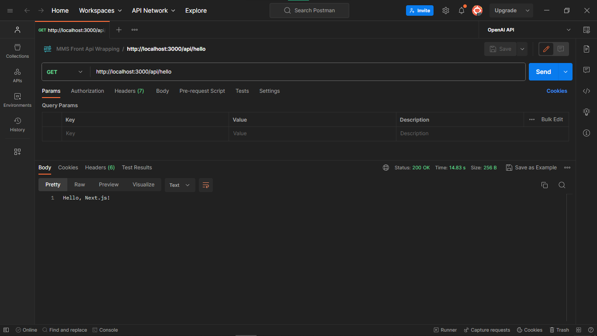
Task: Click the Invite button
Action: [420, 10]
